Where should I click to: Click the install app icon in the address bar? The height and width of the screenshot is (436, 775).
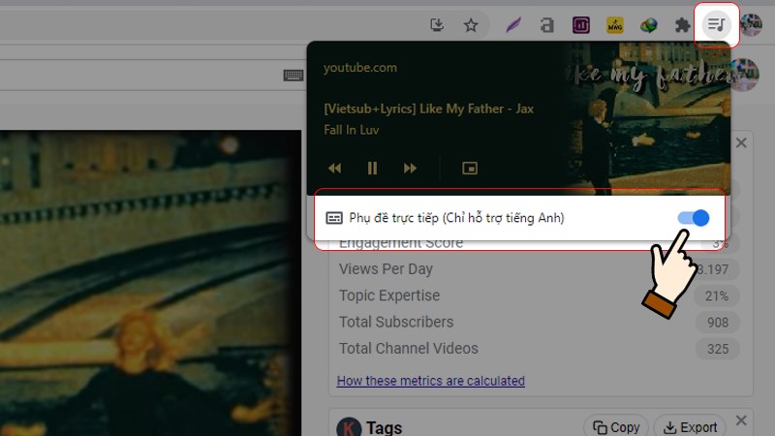click(437, 24)
